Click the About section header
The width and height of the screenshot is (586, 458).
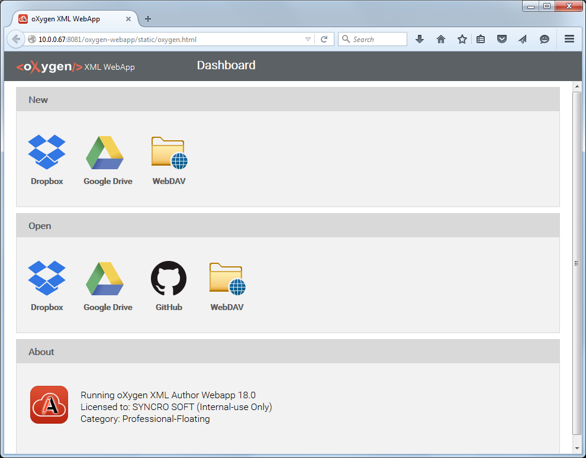(x=288, y=351)
